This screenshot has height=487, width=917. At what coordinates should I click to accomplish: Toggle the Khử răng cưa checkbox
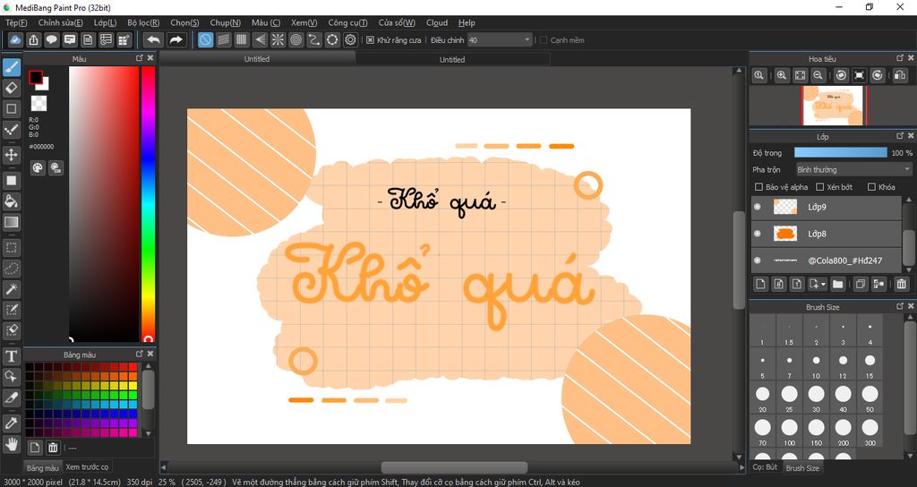pyautogui.click(x=370, y=40)
